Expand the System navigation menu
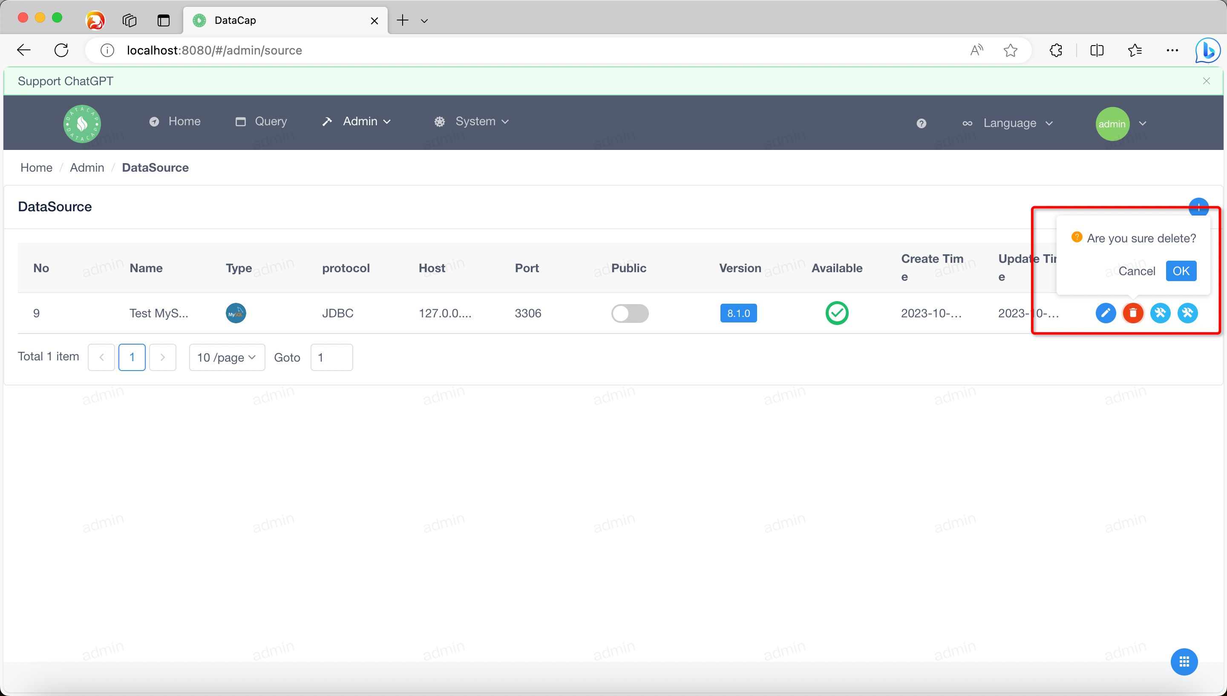Viewport: 1227px width, 696px height. tap(471, 121)
